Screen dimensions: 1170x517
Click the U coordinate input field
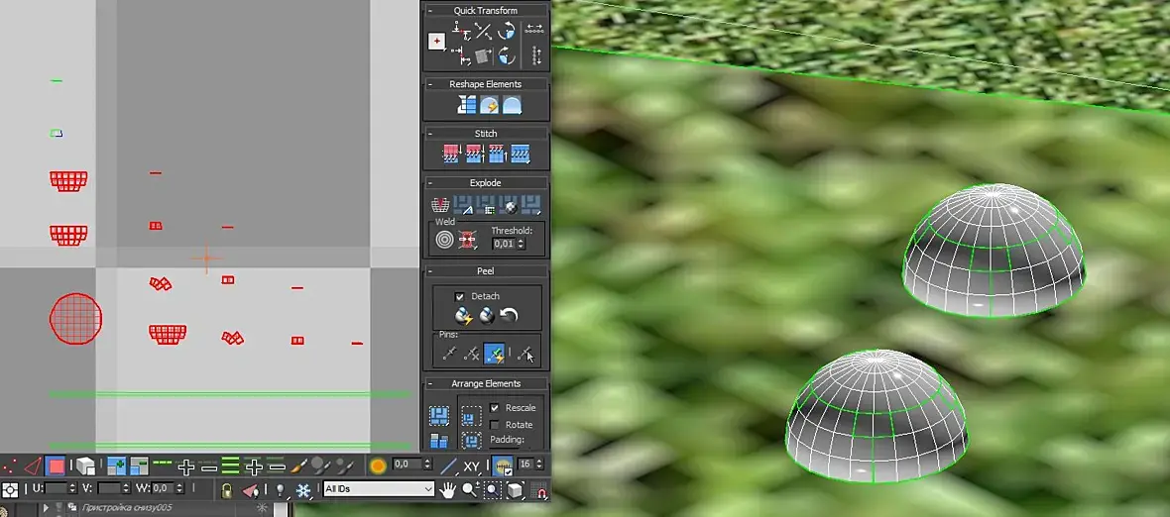(x=56, y=488)
